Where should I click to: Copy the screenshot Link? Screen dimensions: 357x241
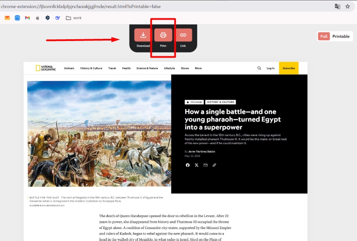pyautogui.click(x=183, y=35)
